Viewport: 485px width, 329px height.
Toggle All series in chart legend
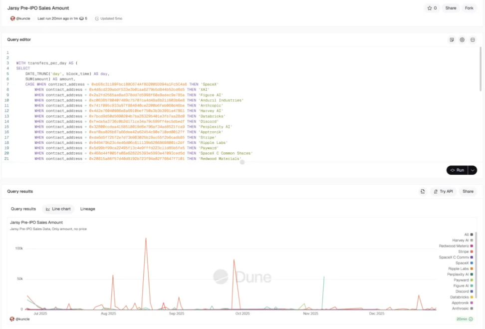pos(467,235)
